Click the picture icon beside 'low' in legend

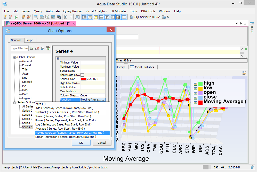click(x=195, y=89)
